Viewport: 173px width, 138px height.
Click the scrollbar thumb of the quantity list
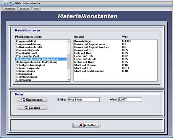tap(69, 62)
